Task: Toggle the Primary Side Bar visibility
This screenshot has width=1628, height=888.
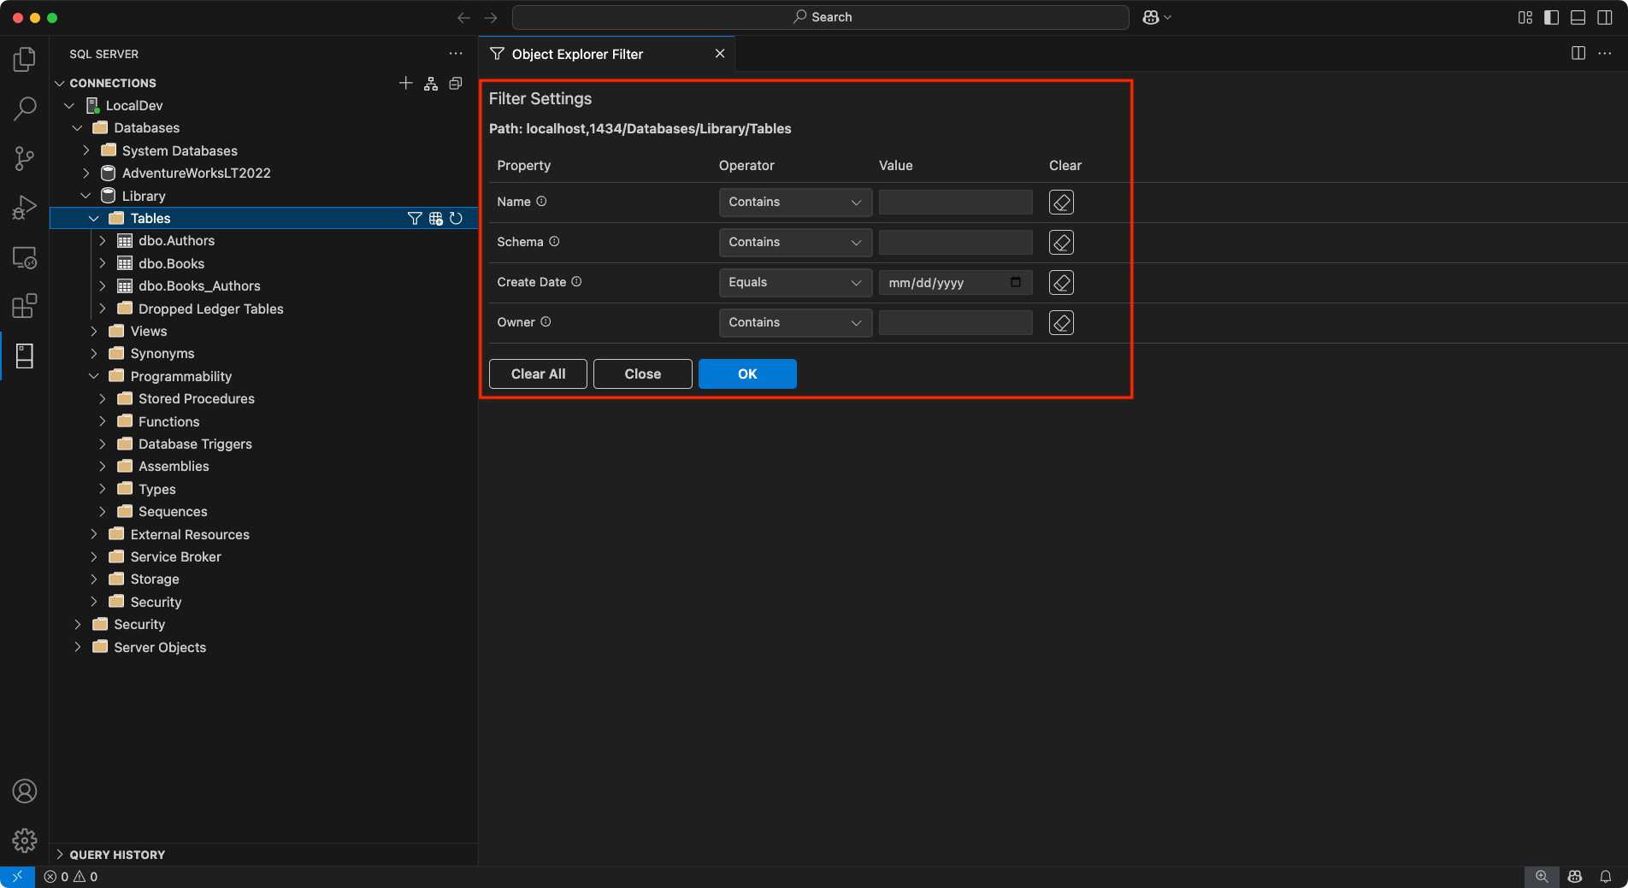Action: click(1550, 17)
